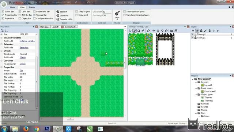Rotate tile counter-clockwise

pyautogui.click(x=162, y=31)
